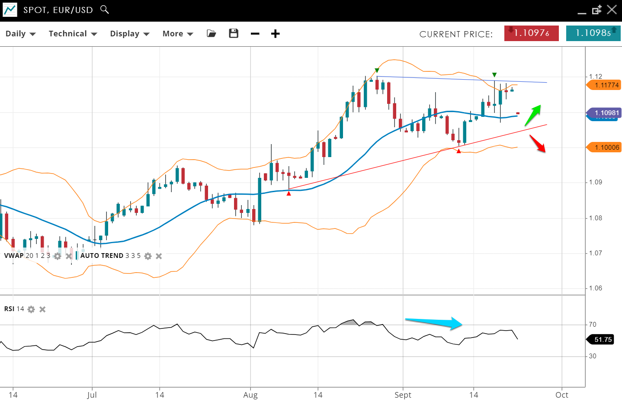
Task: Click the teal buy price 1.10985 button
Action: [x=593, y=33]
